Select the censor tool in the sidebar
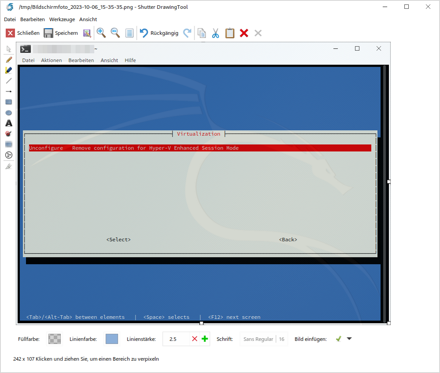 (x=9, y=134)
